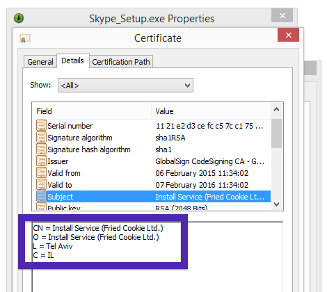The width and height of the screenshot is (327, 292).
Task: Select the Serial number row label
Action: (x=70, y=126)
